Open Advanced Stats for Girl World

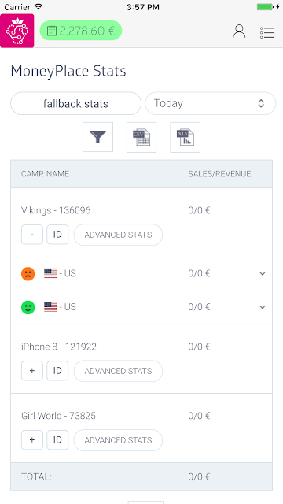coord(118,440)
